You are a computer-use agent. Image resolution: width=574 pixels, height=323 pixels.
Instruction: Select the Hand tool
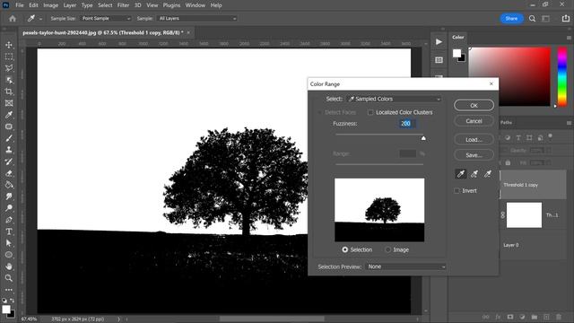(x=9, y=266)
